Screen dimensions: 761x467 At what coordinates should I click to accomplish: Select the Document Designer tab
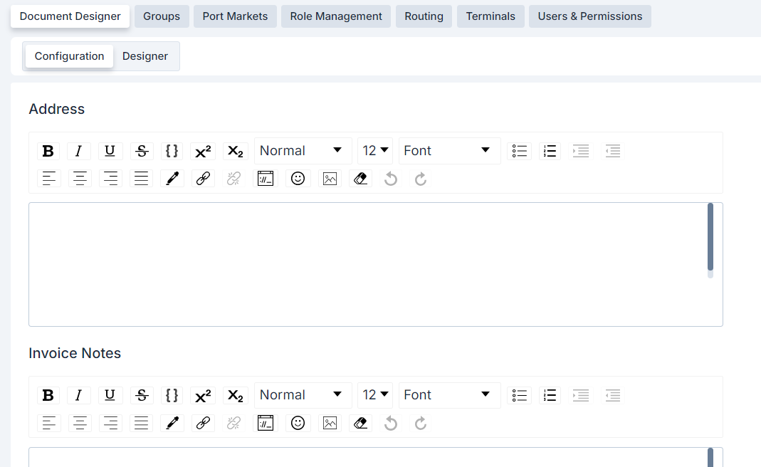(x=70, y=16)
